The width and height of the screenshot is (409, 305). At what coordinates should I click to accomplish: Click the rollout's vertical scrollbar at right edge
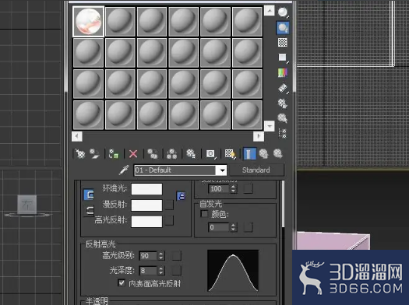coord(284,204)
